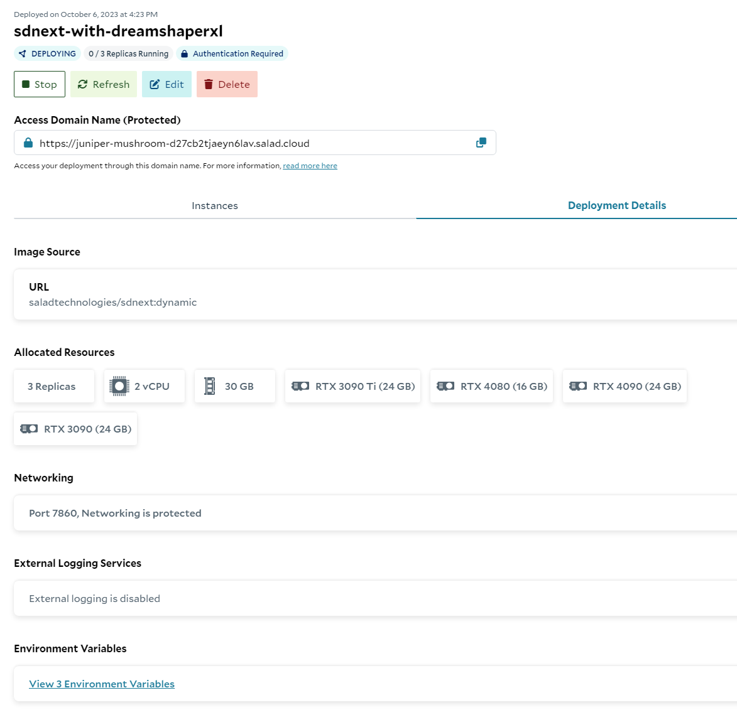Image resolution: width=737 pixels, height=710 pixels.
Task: Click the Allocated Resources heading
Action: [x=64, y=352]
